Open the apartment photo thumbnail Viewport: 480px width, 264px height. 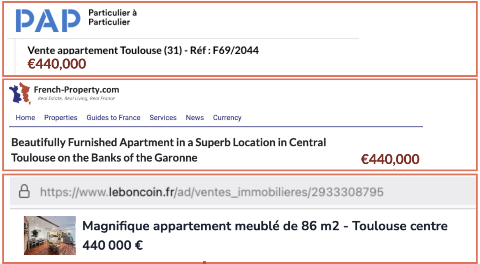click(x=50, y=235)
